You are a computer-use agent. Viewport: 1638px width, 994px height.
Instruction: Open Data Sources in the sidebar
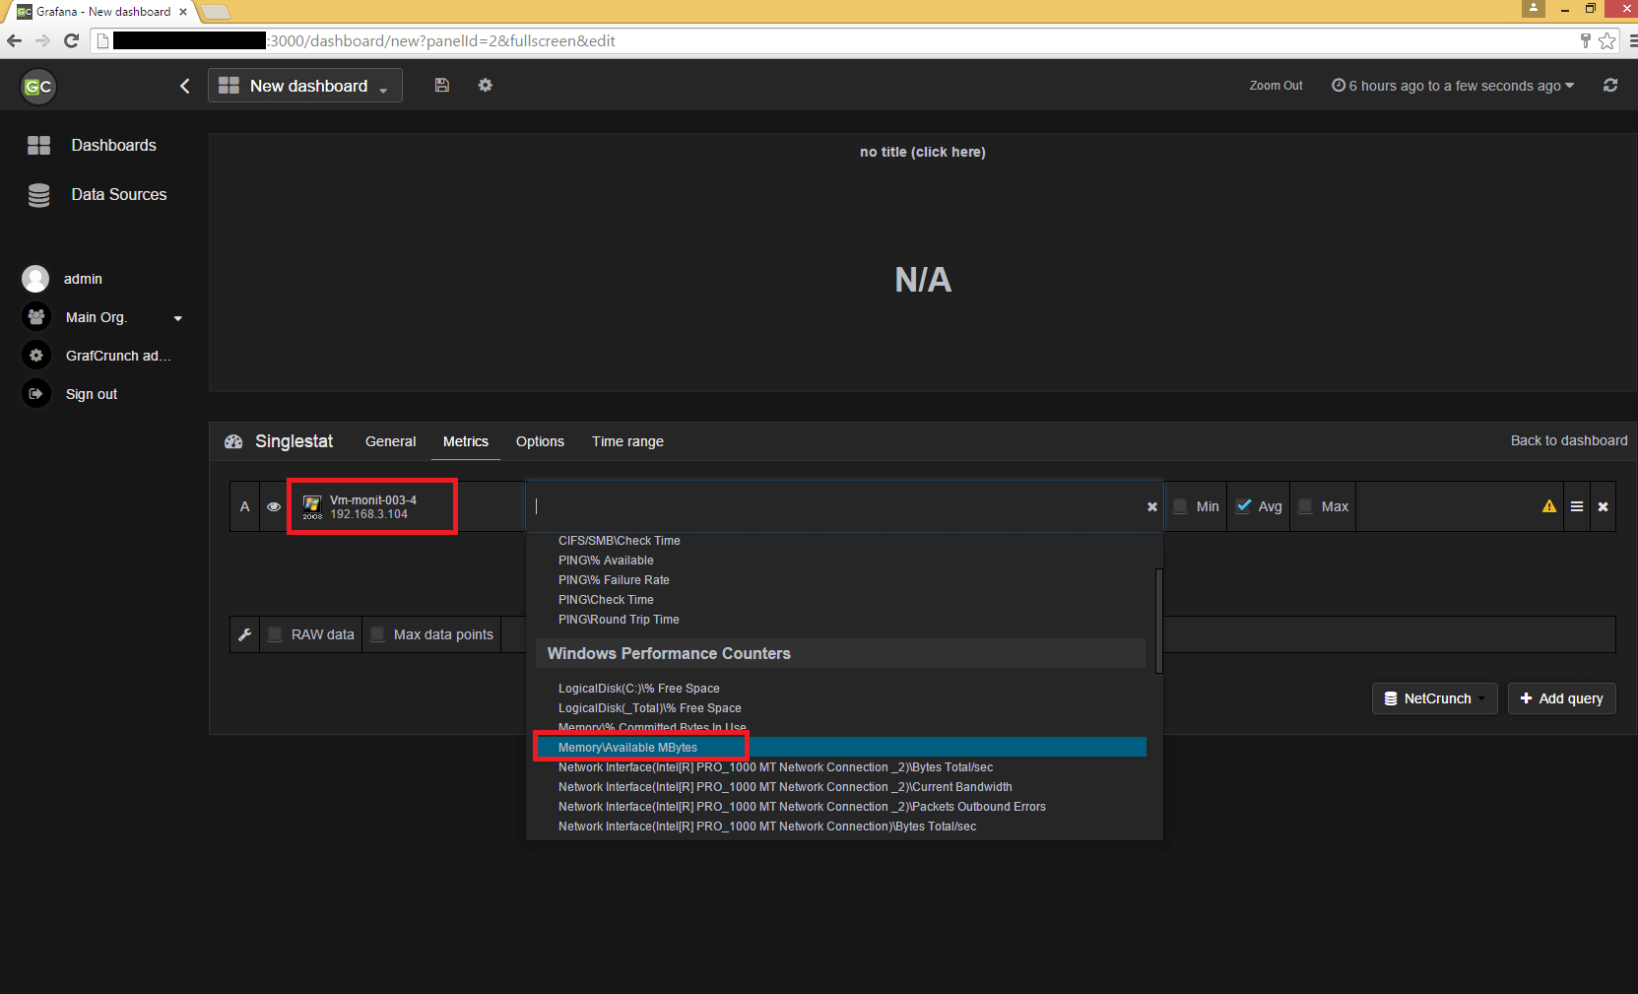pos(119,195)
